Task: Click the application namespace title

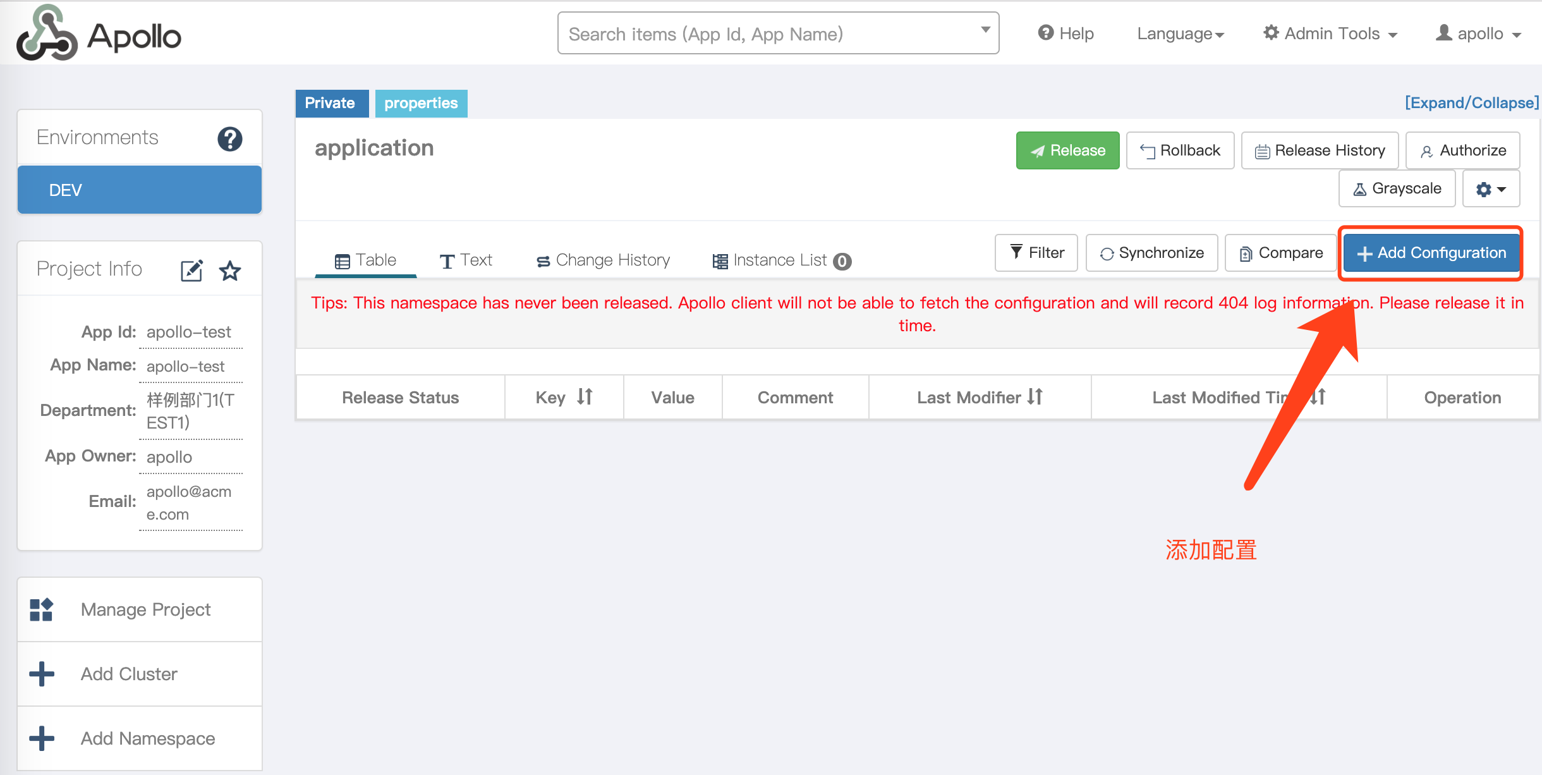Action: point(374,148)
